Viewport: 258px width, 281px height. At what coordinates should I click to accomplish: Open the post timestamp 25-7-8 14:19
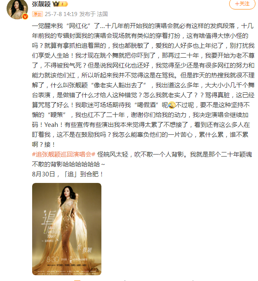(x=61, y=14)
